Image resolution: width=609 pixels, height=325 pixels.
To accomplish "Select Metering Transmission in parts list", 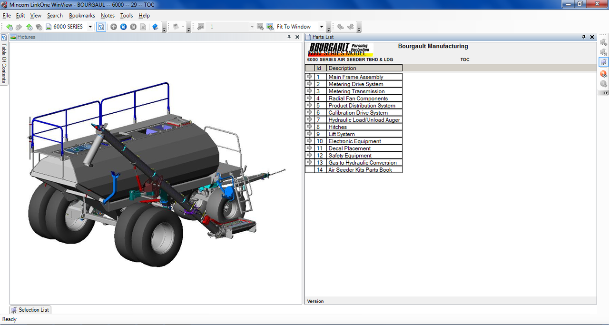I will [x=354, y=91].
